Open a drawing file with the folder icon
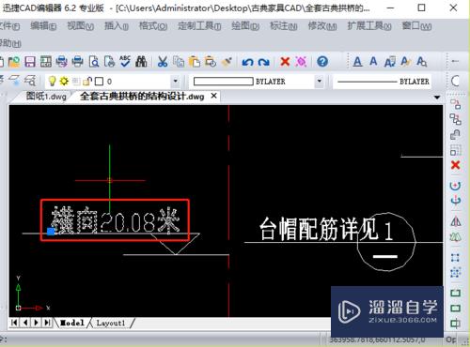Screen dimensions: 470x347 pyautogui.click(x=14, y=62)
